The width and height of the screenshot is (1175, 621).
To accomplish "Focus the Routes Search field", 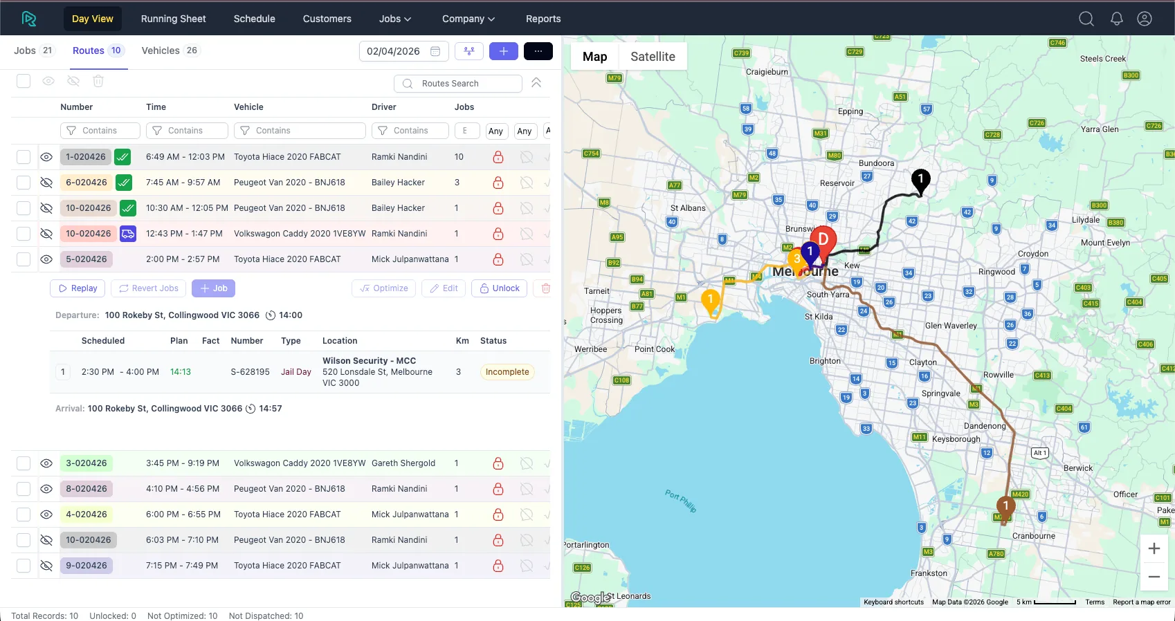I will click(x=458, y=84).
